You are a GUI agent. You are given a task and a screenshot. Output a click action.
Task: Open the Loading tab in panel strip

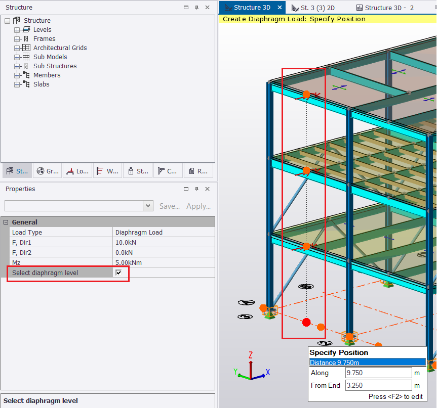pos(77,171)
